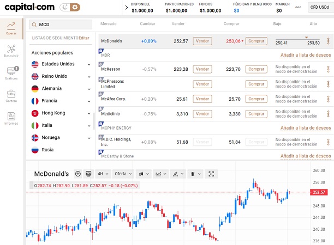Click the Bajo column header
Viewport: 334px width, 245px height.
277,24
